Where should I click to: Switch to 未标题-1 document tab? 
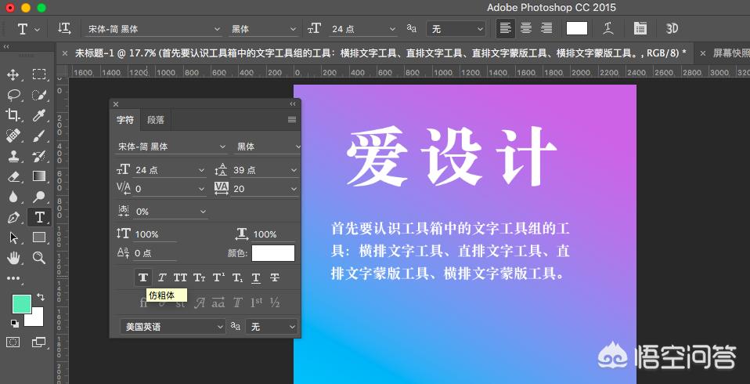click(x=376, y=53)
